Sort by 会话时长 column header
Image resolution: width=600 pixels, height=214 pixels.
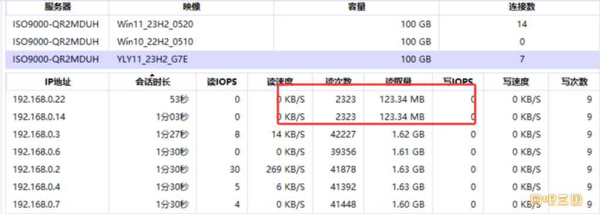(152, 81)
